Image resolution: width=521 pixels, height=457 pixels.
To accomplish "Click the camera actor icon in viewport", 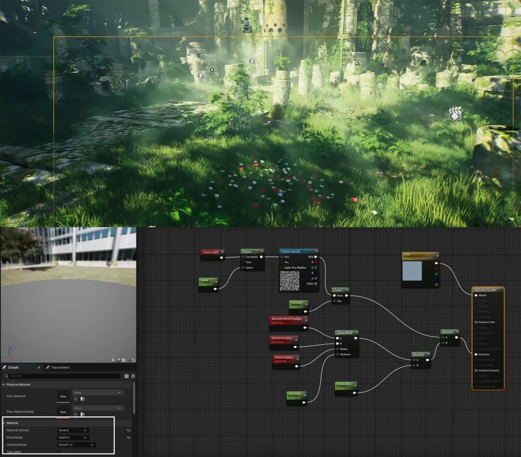I will pyautogui.click(x=246, y=25).
